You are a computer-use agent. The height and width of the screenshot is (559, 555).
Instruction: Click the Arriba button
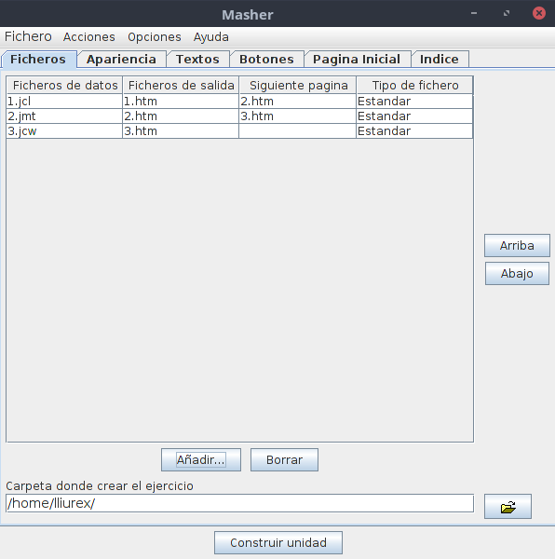click(x=517, y=246)
